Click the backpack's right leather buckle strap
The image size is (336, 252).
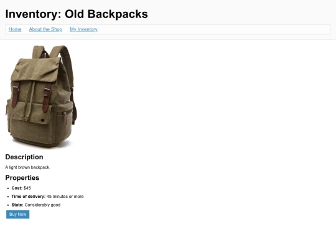(x=47, y=97)
